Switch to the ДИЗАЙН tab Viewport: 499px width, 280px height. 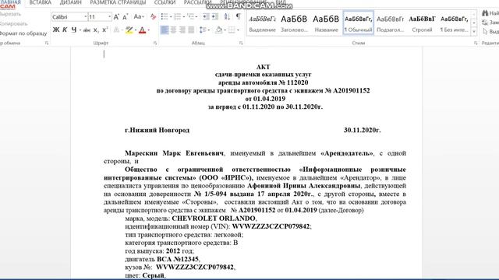[x=71, y=2]
